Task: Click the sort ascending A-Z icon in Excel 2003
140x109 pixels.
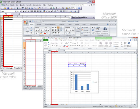Action: [60, 8]
